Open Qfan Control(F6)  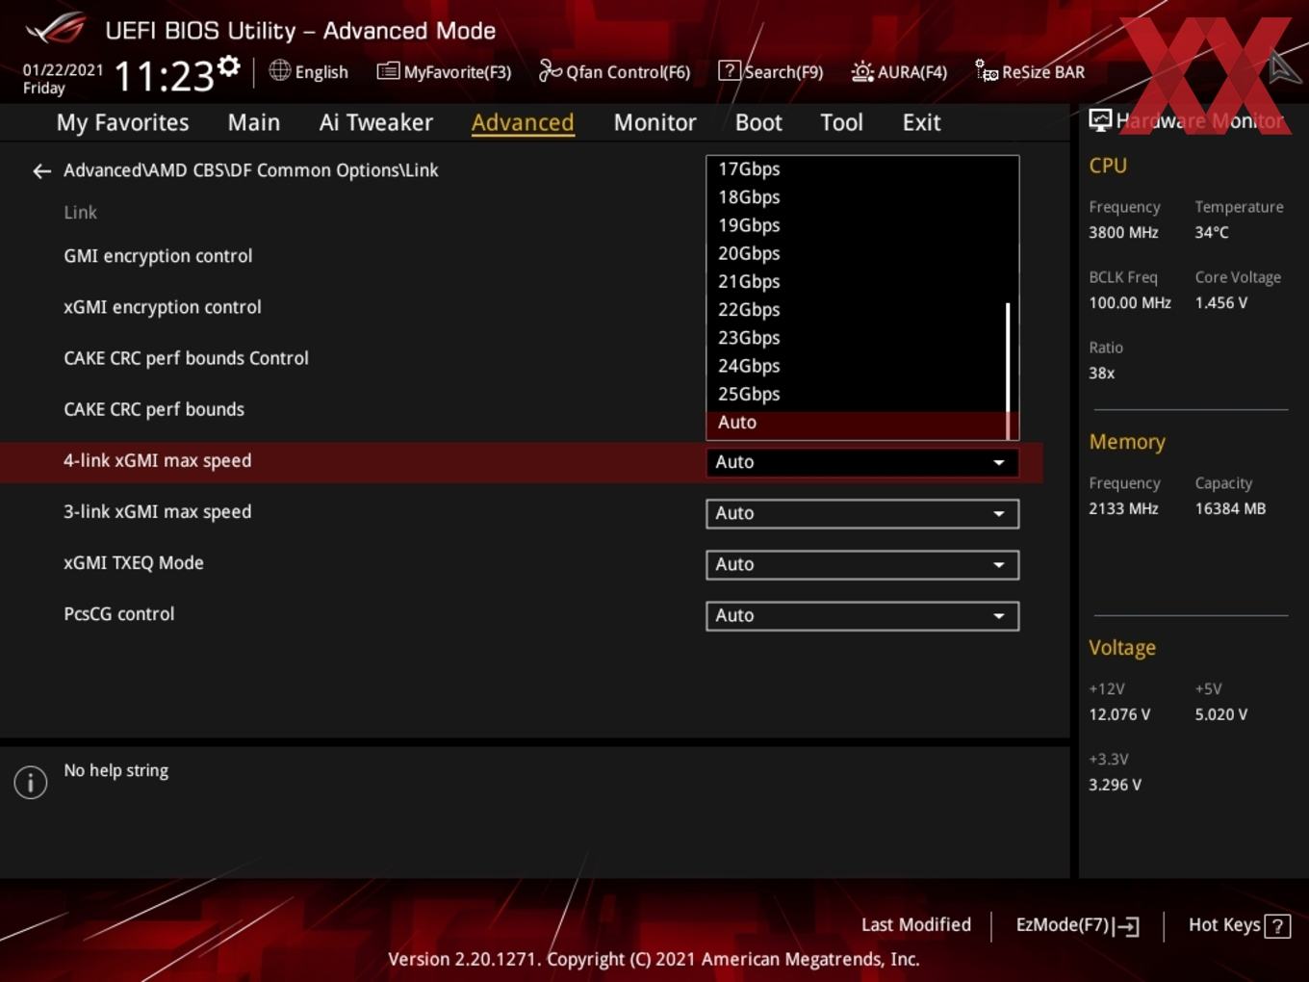[x=614, y=71]
